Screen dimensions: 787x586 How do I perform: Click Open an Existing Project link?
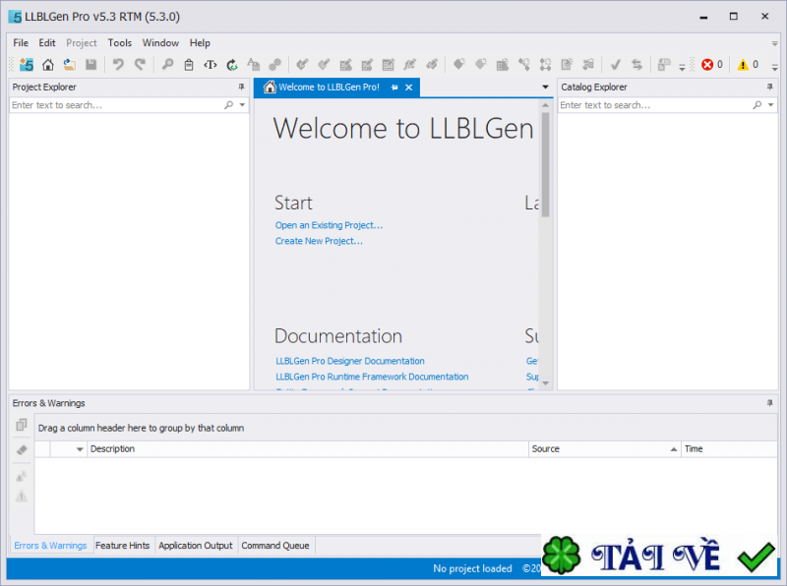(x=329, y=225)
